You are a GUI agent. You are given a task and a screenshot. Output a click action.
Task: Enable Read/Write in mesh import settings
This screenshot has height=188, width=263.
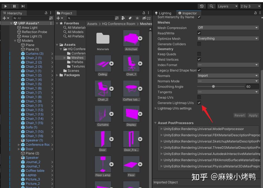pyautogui.click(x=199, y=33)
